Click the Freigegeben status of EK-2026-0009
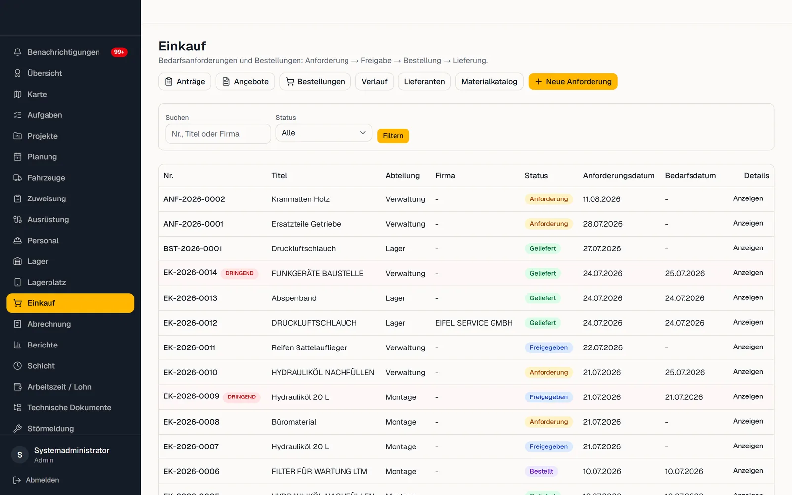The height and width of the screenshot is (495, 792). 548,397
